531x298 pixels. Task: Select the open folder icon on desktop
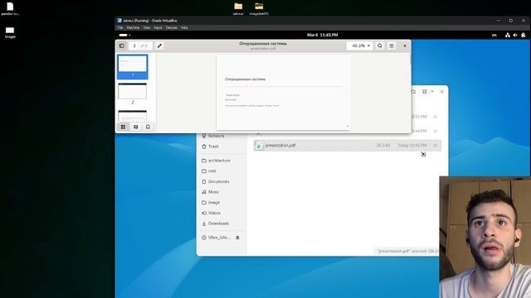[x=259, y=9]
